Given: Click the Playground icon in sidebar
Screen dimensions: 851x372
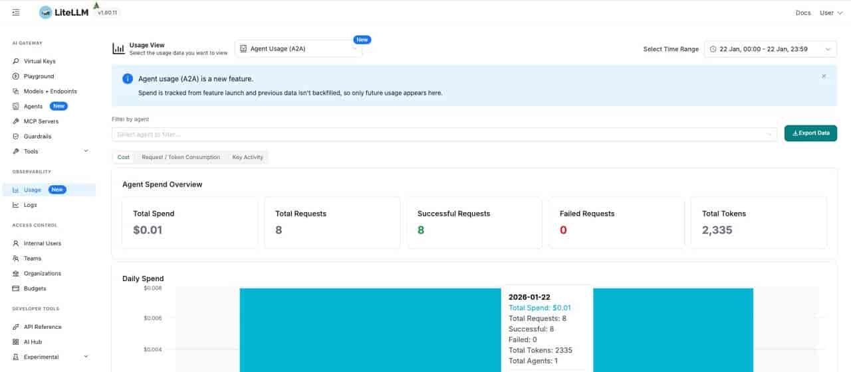Looking at the screenshot, I should pos(16,76).
